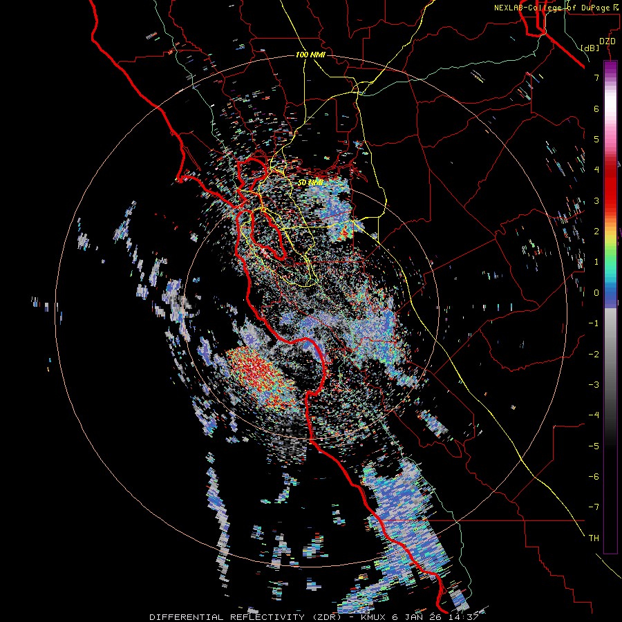This screenshot has width=622, height=622.
Task: Click the -6 value on color scale
Action: 594,476
